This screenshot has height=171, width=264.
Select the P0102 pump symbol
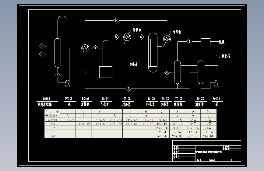point(67,83)
